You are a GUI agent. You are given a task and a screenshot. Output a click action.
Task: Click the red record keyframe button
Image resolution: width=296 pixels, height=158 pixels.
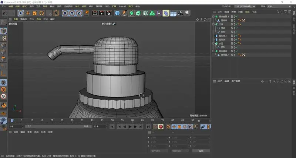tap(161, 127)
